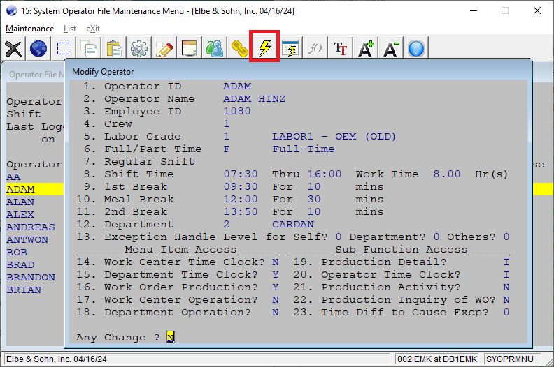
Task: Click the Department Time Clock value Y
Action: pos(276,275)
